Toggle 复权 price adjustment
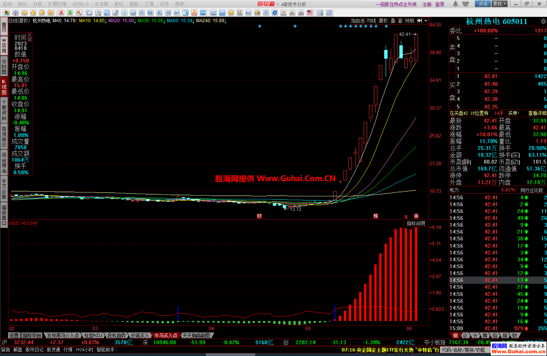Image resolution: width=547 pixels, height=356 pixels. pos(383,21)
